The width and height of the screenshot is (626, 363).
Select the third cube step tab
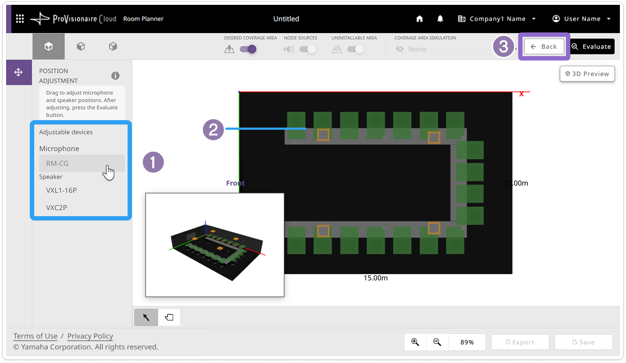[x=113, y=46]
